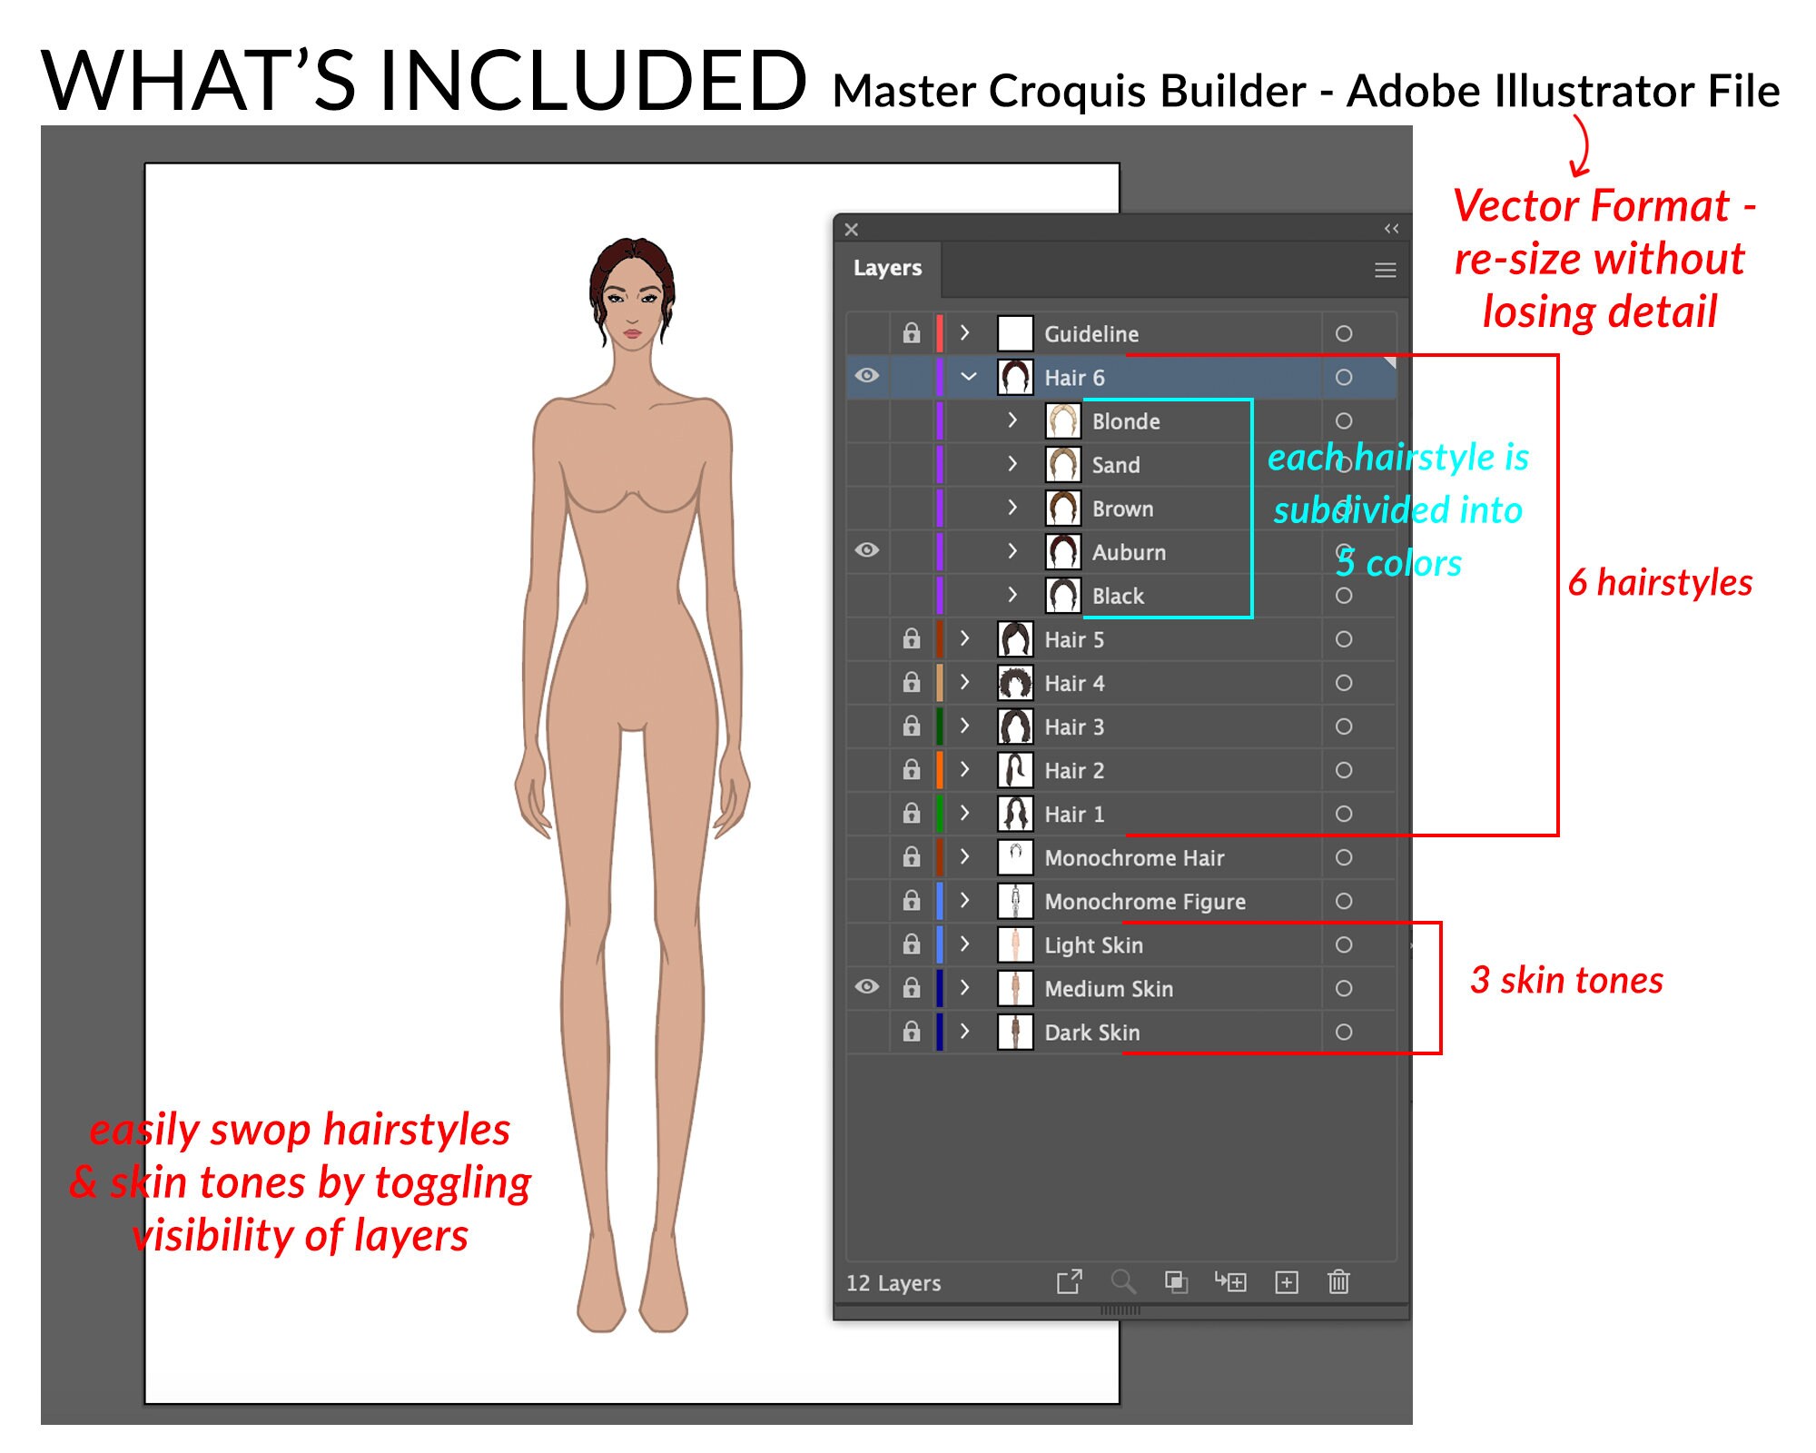The height and width of the screenshot is (1453, 1816).
Task: Click the Hair 2 orange color bar
Action: [939, 770]
